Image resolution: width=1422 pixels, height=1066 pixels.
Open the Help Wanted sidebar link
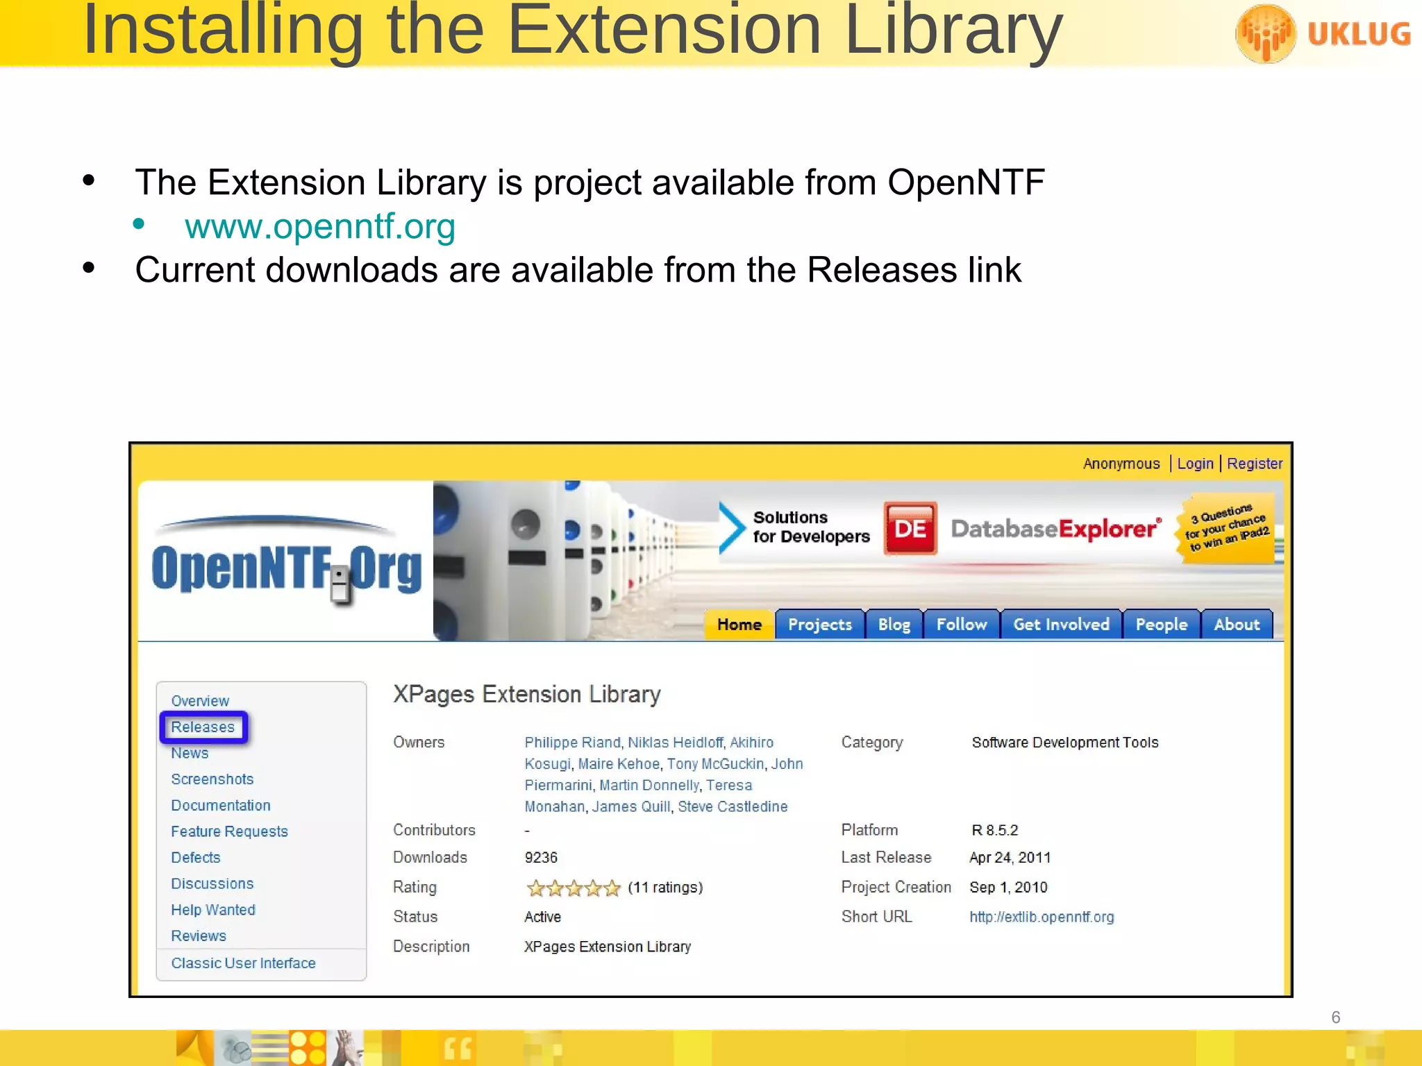[213, 910]
